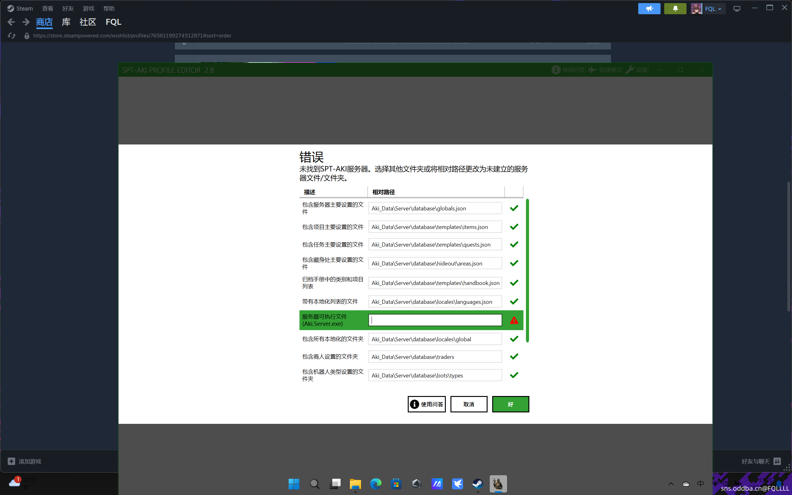
Task: Edit the items.json path field
Action: coord(435,227)
